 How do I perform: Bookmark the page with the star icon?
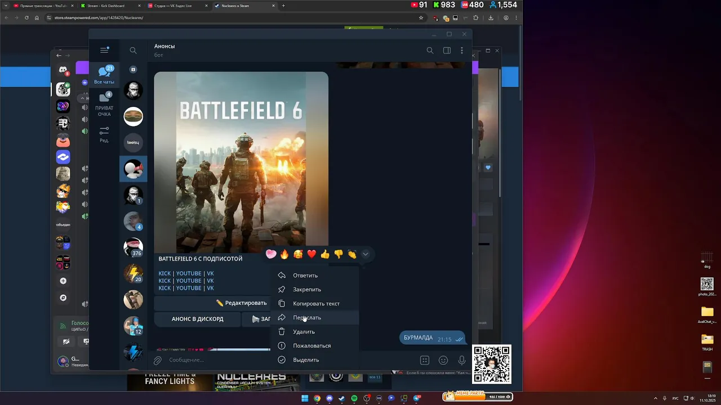(x=421, y=17)
